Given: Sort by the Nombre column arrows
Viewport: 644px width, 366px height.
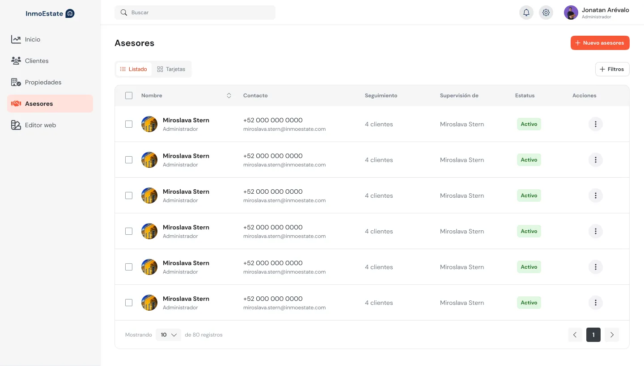Looking at the screenshot, I should coord(229,96).
